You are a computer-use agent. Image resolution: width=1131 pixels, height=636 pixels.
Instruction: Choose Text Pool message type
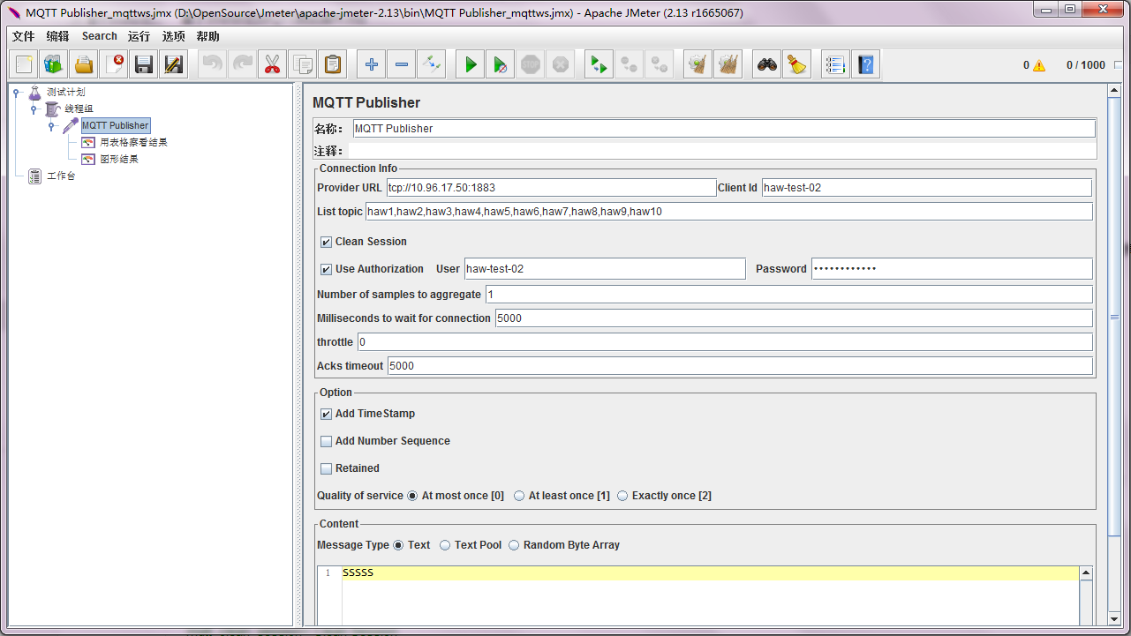click(445, 545)
